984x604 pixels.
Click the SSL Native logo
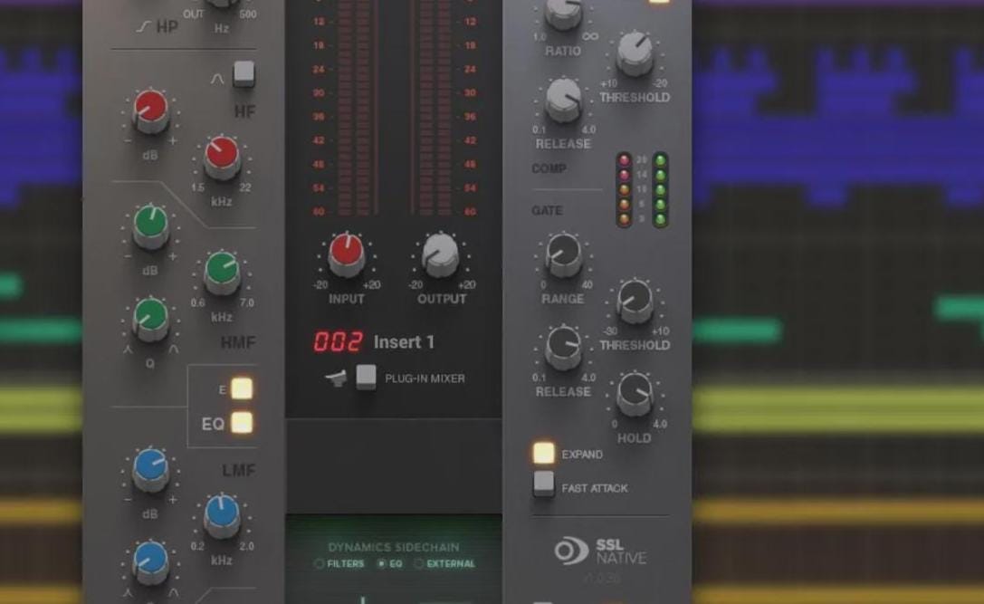600,551
